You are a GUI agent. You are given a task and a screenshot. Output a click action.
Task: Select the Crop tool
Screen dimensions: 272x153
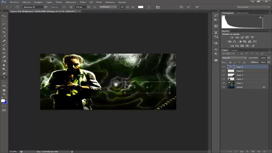4,32
